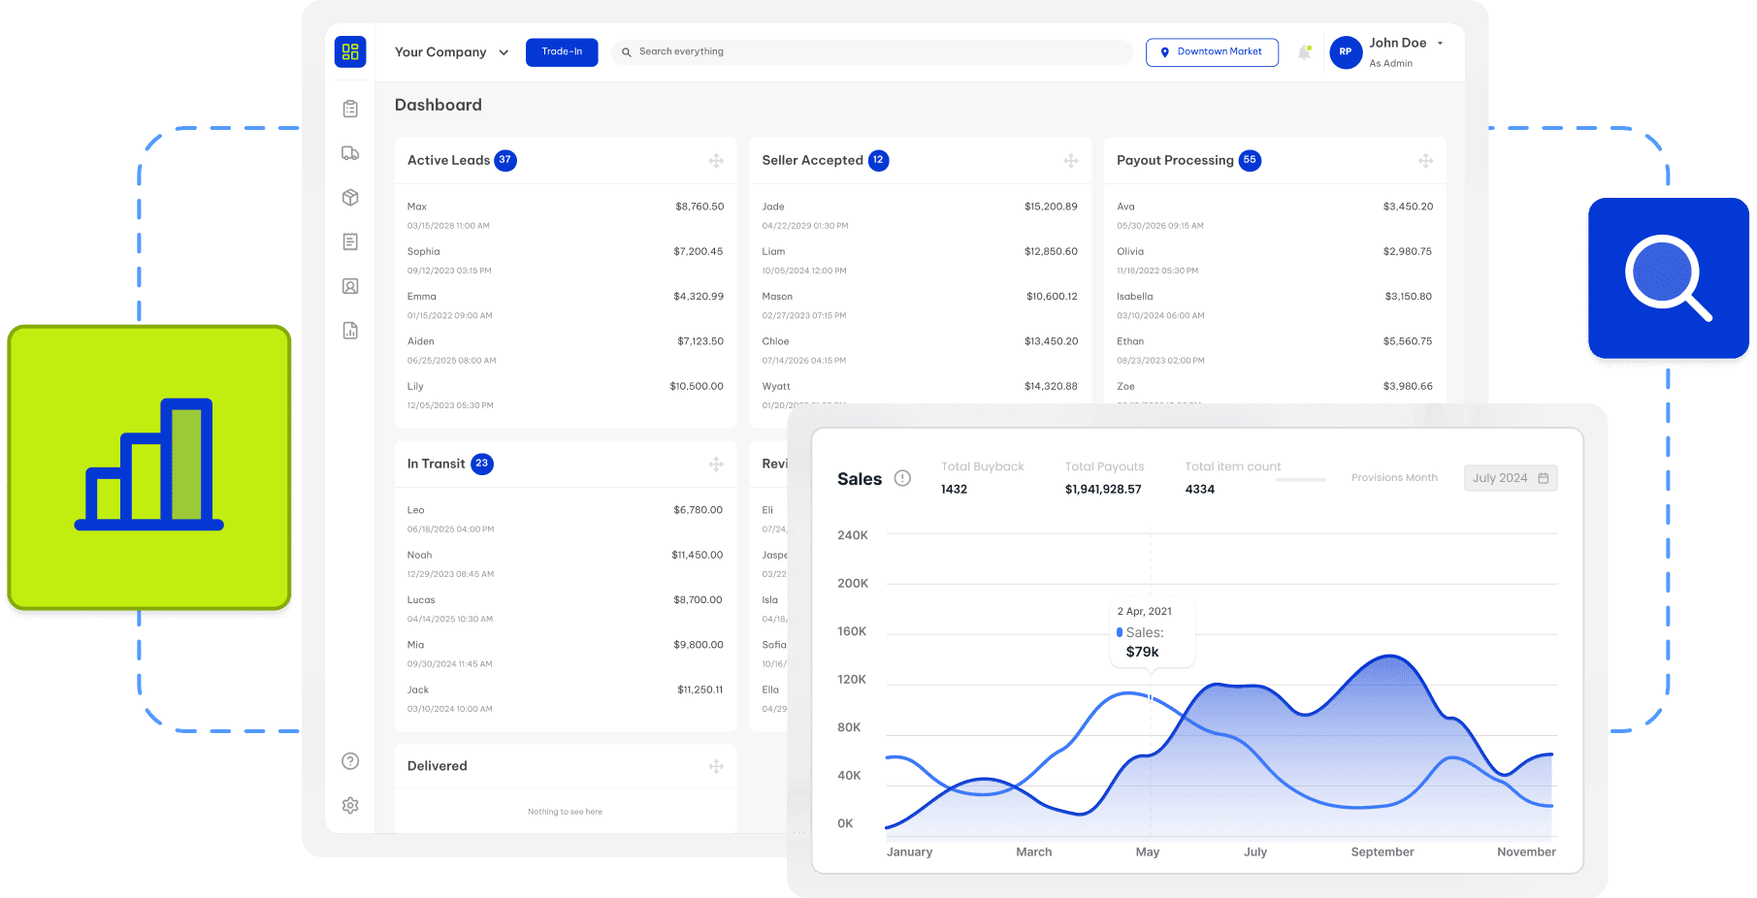
Task: Select Chloe in Seller Accepted
Action: (920, 350)
